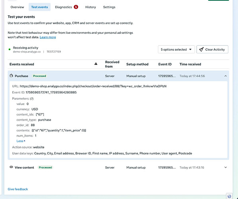Screen dimensions: 238x199
Task: Click the demo-shop.analygo.co domain text
Action: (x=27, y=52)
